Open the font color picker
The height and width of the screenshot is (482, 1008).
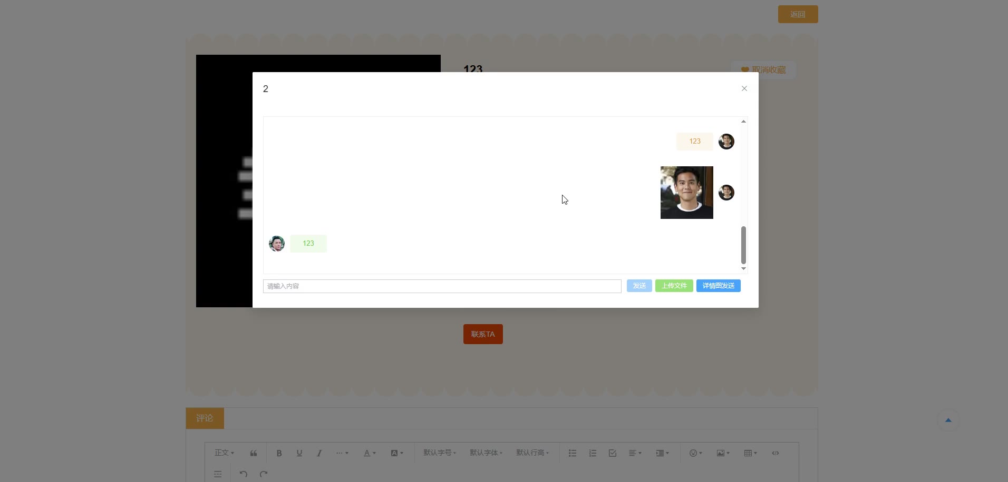coord(370,453)
